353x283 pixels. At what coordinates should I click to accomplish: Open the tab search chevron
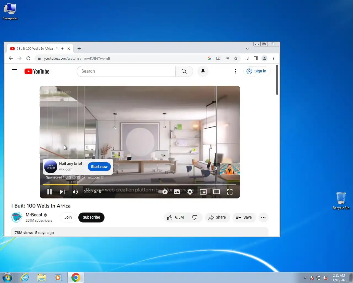pyautogui.click(x=247, y=49)
